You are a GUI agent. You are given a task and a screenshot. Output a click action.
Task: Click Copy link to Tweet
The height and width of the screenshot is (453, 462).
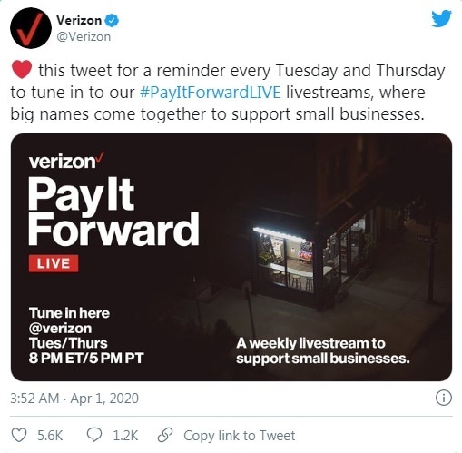tap(239, 436)
